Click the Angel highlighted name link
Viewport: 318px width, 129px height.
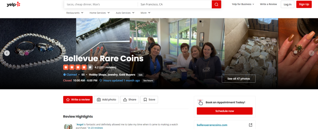click(x=80, y=125)
